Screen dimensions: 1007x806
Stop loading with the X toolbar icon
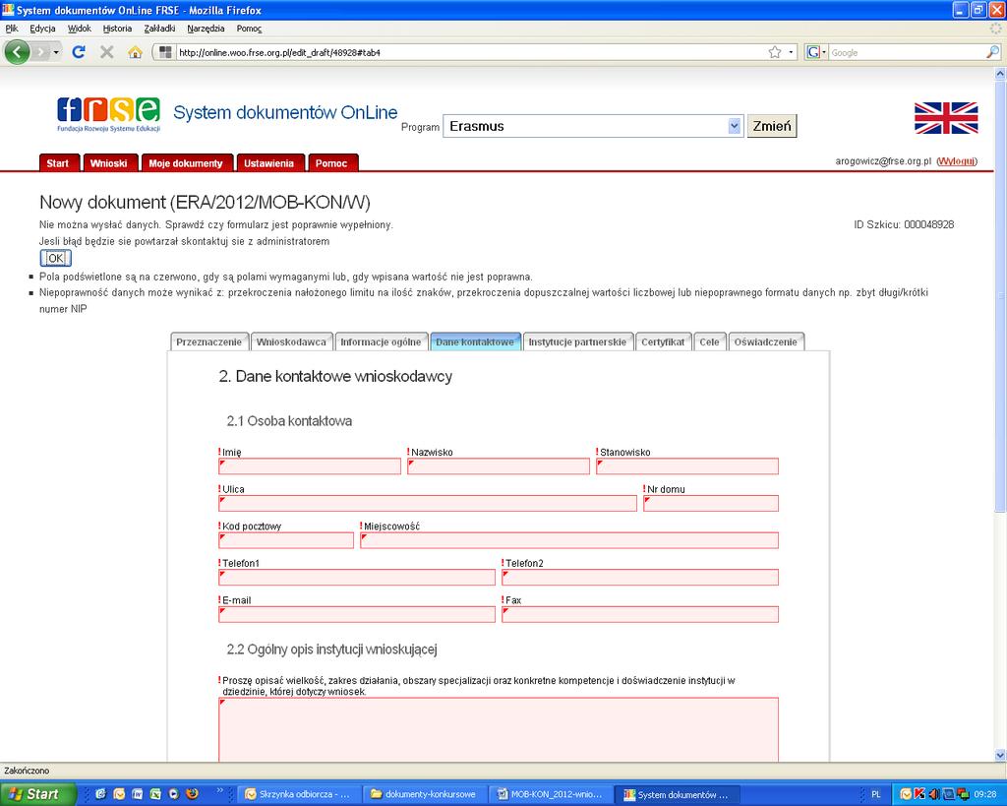point(106,52)
